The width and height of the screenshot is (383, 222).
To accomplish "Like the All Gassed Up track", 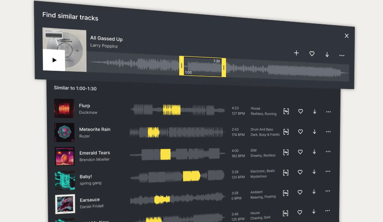I will 312,53.
